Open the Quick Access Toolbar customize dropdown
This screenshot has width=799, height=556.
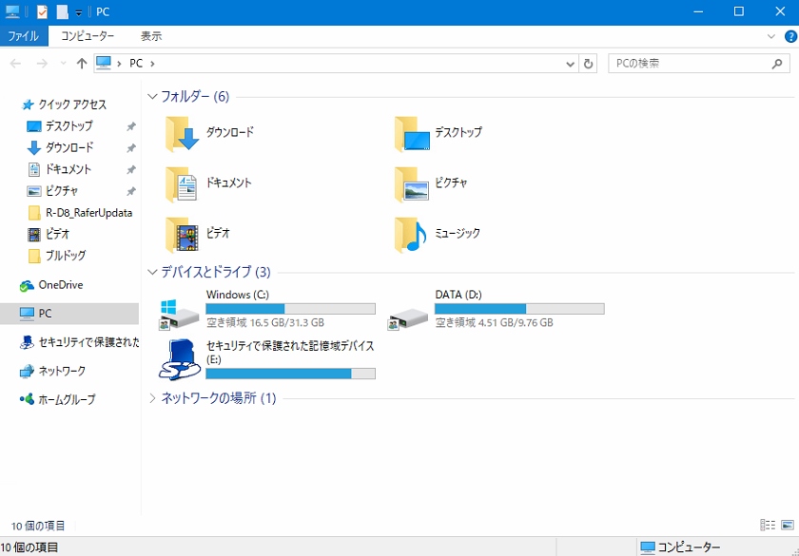click(78, 12)
